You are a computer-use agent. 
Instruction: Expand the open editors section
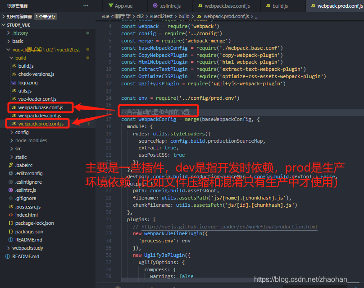click(3, 17)
